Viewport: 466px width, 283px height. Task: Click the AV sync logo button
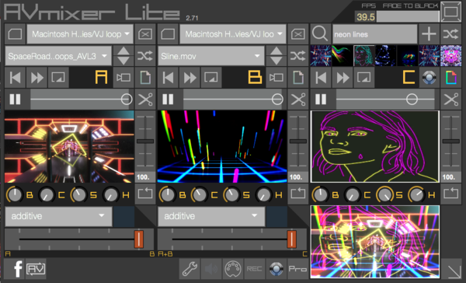(36, 269)
